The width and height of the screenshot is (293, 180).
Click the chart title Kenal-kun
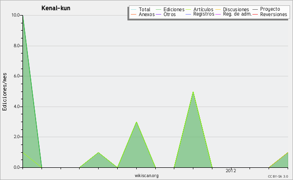tap(56, 8)
